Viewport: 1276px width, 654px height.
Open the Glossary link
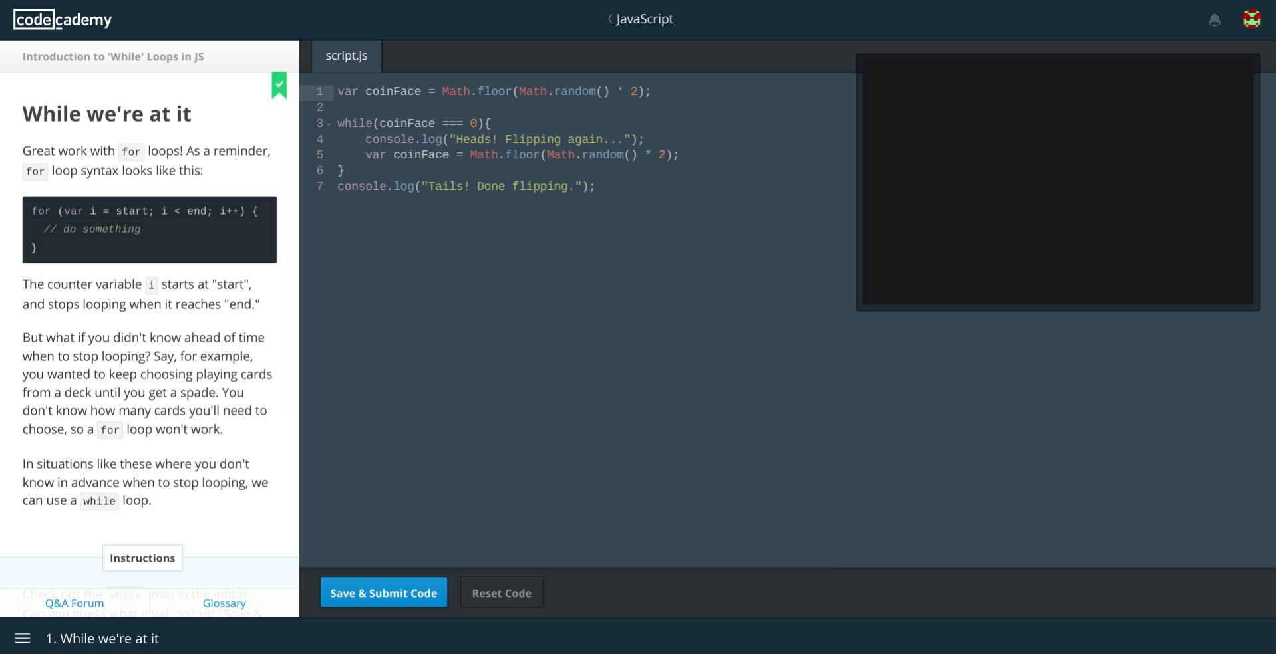(x=224, y=603)
